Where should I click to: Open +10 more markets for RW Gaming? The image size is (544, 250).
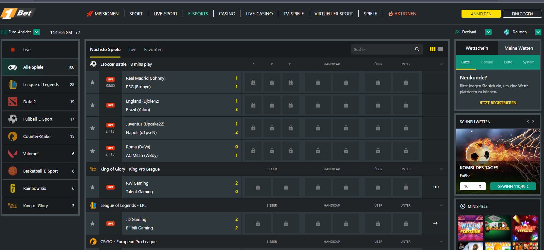click(x=435, y=187)
